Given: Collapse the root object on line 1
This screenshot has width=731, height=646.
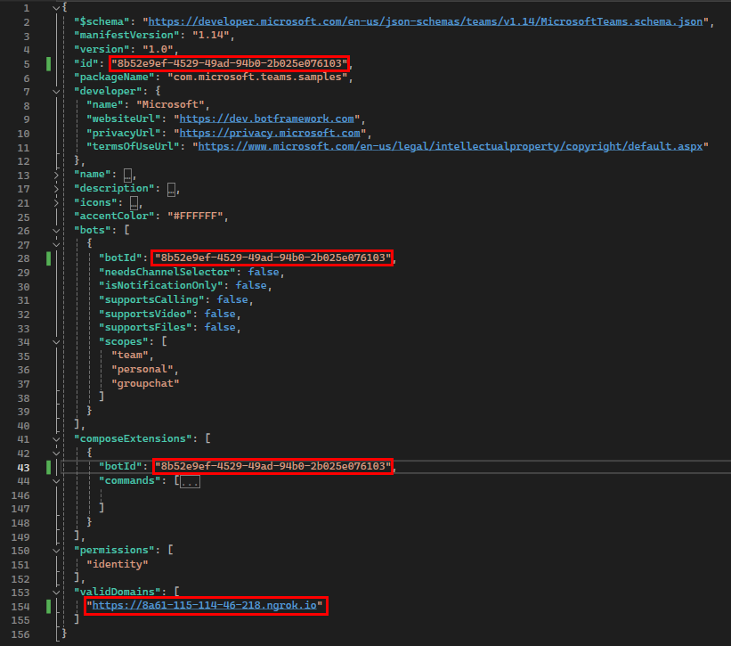Looking at the screenshot, I should coord(56,8).
